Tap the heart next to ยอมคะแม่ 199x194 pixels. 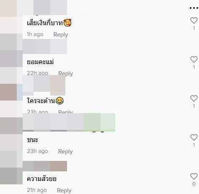click(x=194, y=59)
